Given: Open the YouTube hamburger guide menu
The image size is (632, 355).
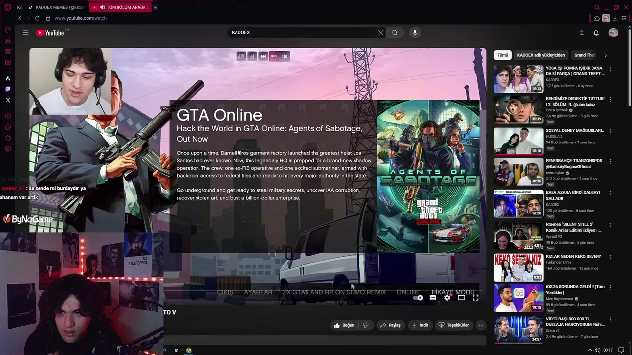Looking at the screenshot, I should [25, 33].
